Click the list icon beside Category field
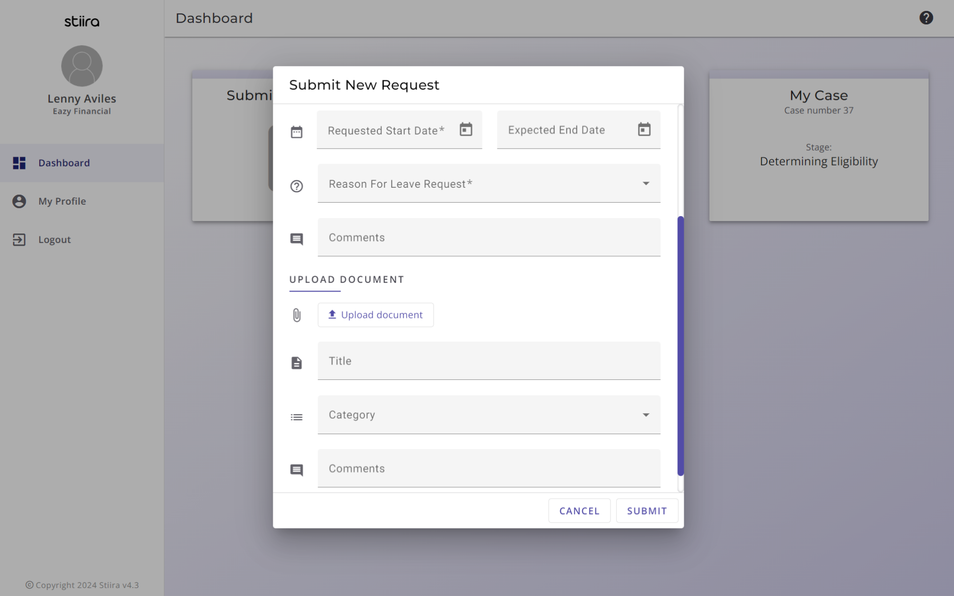The width and height of the screenshot is (954, 596). click(297, 417)
